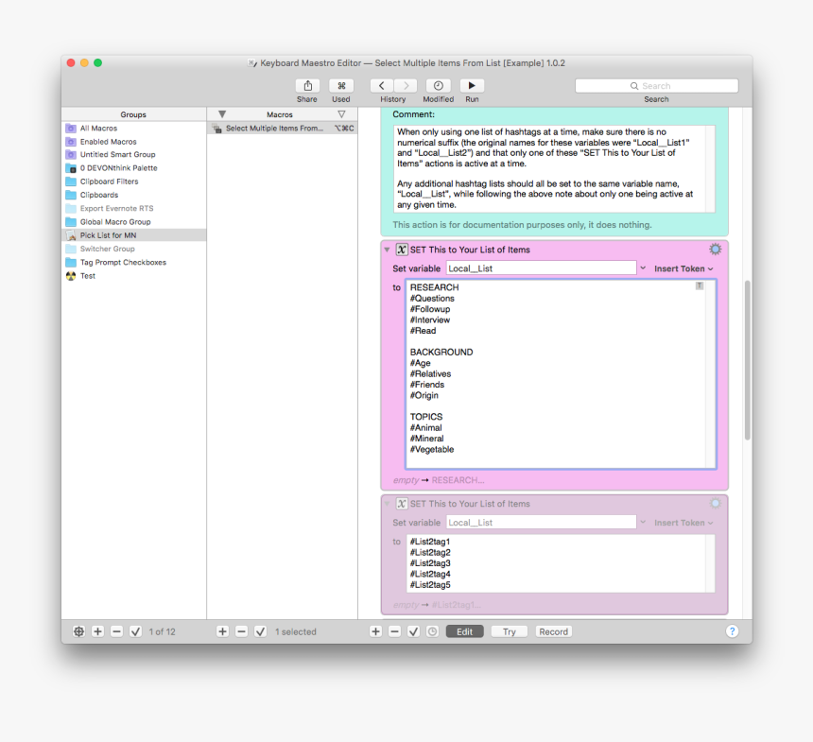Add a new action

coord(376,631)
